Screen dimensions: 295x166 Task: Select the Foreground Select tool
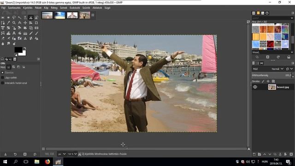click(x=36, y=18)
